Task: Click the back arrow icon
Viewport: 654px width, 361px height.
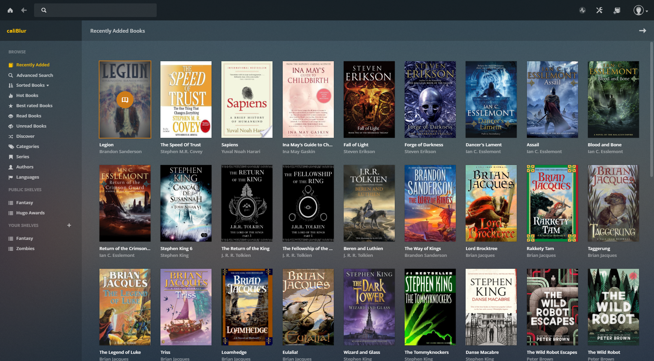Action: pos(24,10)
